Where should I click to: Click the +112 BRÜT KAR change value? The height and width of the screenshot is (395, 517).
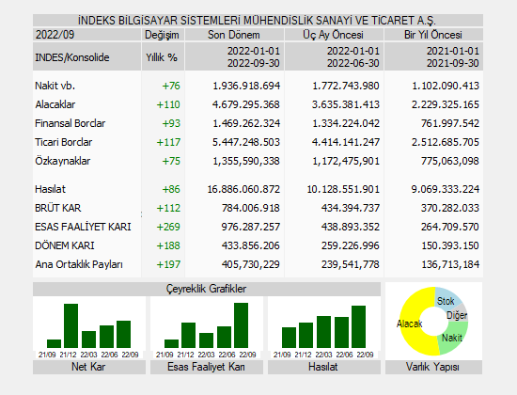pos(168,208)
